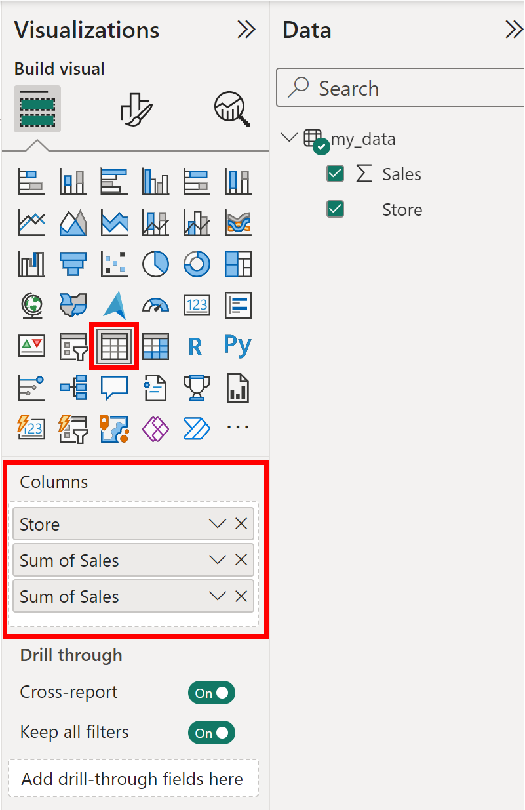This screenshot has width=525, height=810.
Task: Add a Pie chart visual
Action: click(155, 264)
